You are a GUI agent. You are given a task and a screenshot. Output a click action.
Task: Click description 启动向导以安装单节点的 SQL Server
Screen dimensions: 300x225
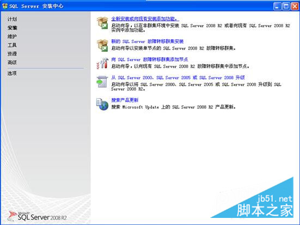149,48
